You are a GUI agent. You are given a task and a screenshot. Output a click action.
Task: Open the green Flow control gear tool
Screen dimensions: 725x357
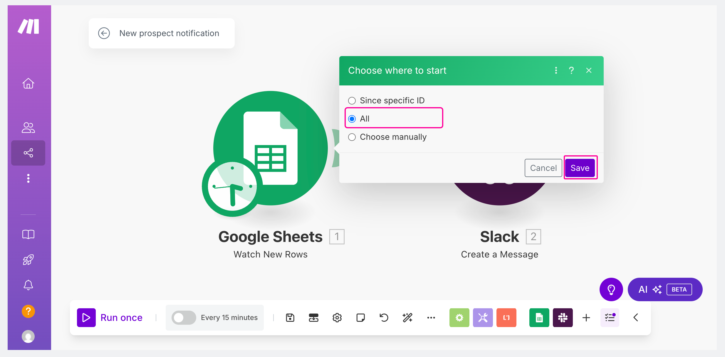[x=459, y=318]
